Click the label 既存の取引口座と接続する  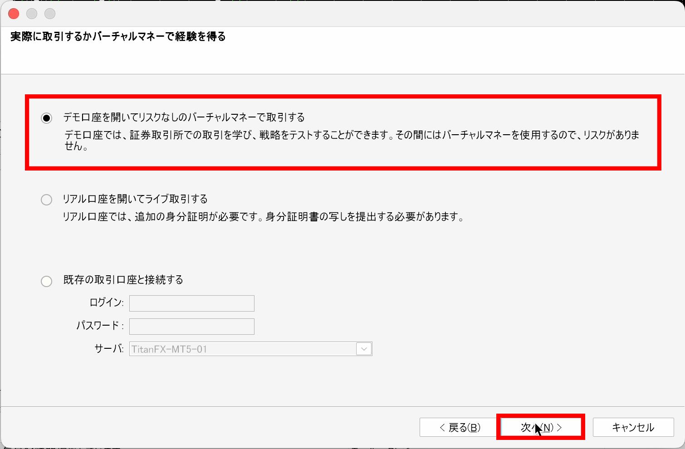click(123, 280)
